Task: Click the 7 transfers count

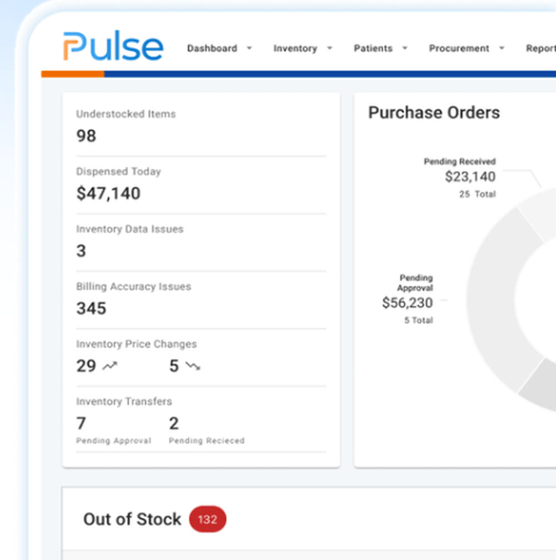Action: (x=81, y=423)
